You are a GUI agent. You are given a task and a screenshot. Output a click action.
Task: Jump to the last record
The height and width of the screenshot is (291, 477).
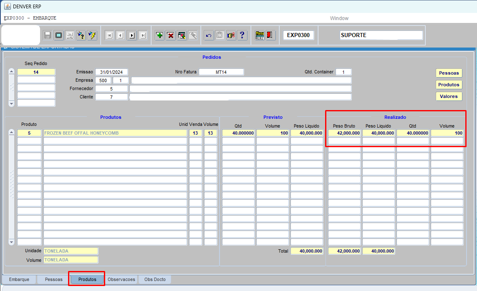click(x=143, y=35)
